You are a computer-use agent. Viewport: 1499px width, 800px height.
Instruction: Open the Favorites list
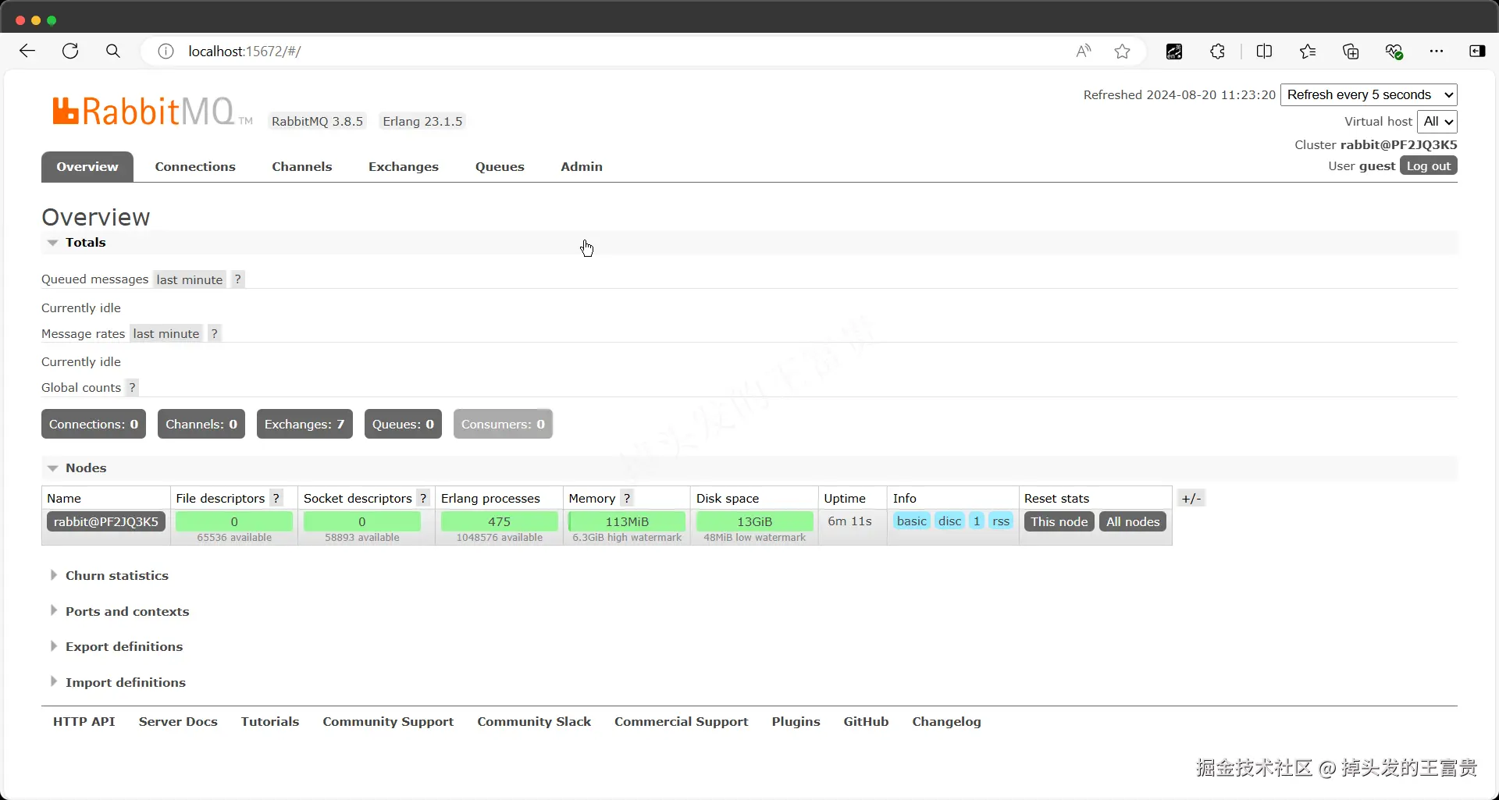tap(1308, 52)
